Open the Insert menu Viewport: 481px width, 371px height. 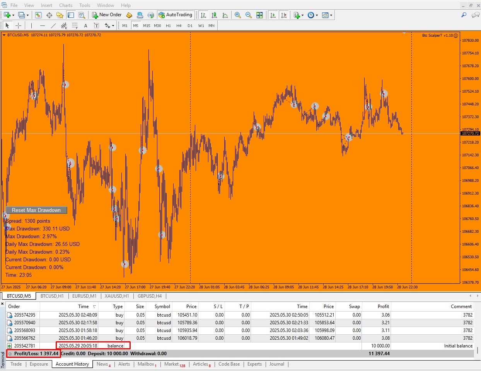46,5
